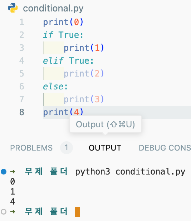The width and height of the screenshot is (191, 221).
Task: Switch to the OUTPUT panel tab
Action: point(105,148)
